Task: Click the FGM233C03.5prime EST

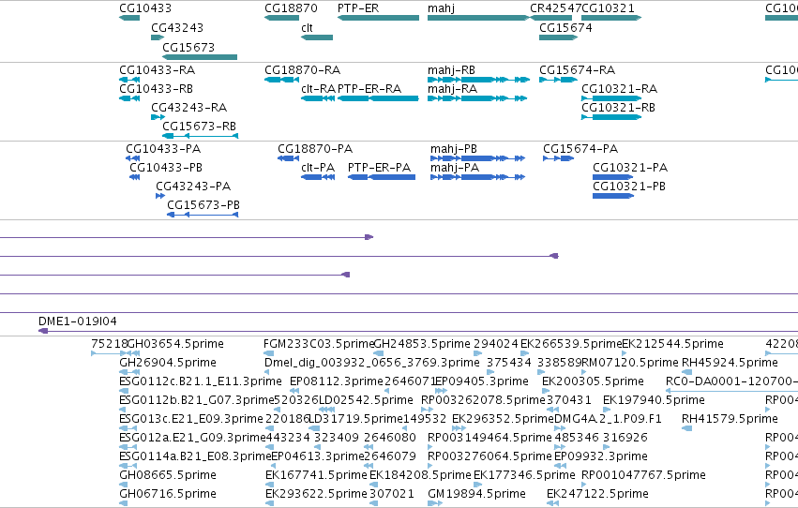Action: (269, 353)
